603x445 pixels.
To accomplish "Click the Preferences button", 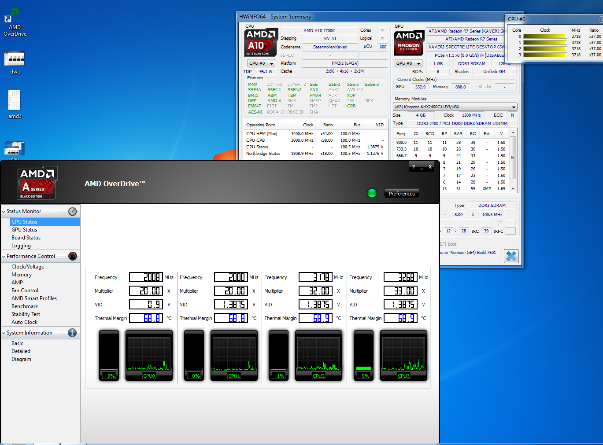I will pyautogui.click(x=402, y=194).
